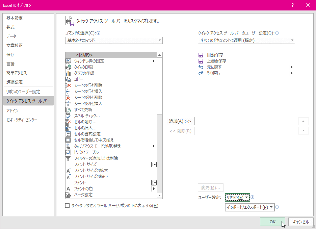Image resolution: width=316 pixels, height=229 pixels.
Task: Select the <区切り> separator row
Action: (111, 55)
